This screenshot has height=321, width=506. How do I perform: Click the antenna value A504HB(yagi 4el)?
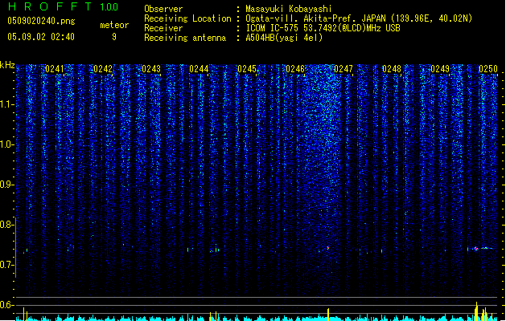(x=284, y=38)
